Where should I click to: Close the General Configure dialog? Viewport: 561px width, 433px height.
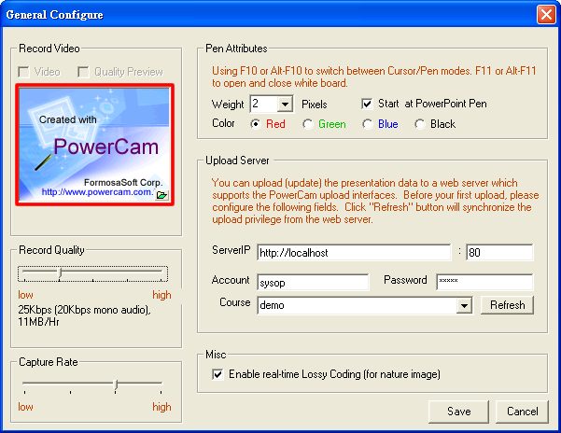(546, 15)
